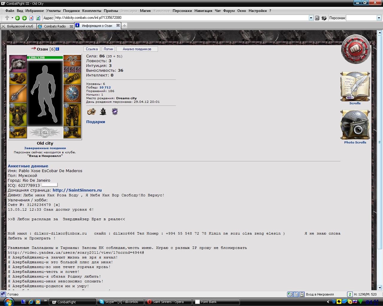The height and width of the screenshot is (306, 383).
Task: Open the Файл menu
Action: pos(10,11)
